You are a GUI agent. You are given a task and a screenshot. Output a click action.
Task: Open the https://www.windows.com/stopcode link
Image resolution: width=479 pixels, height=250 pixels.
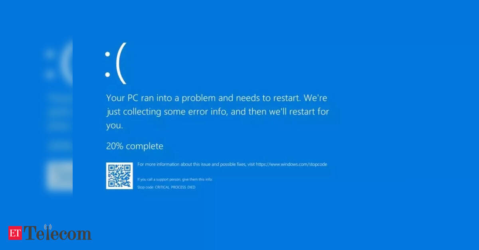point(291,164)
